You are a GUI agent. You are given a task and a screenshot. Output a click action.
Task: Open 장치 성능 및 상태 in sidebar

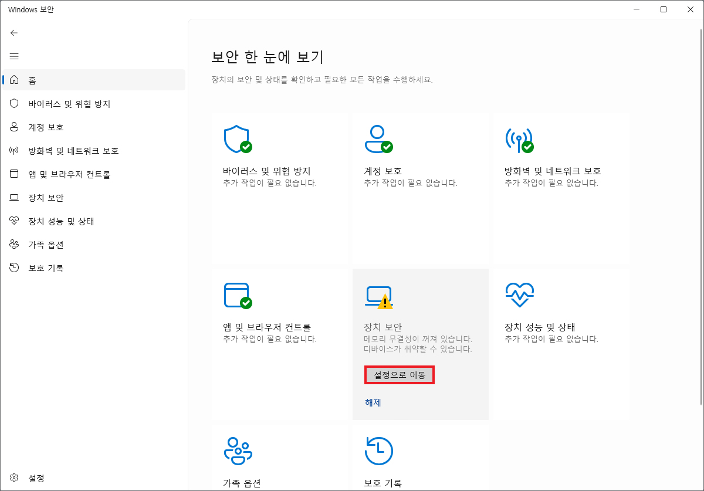click(x=94, y=221)
